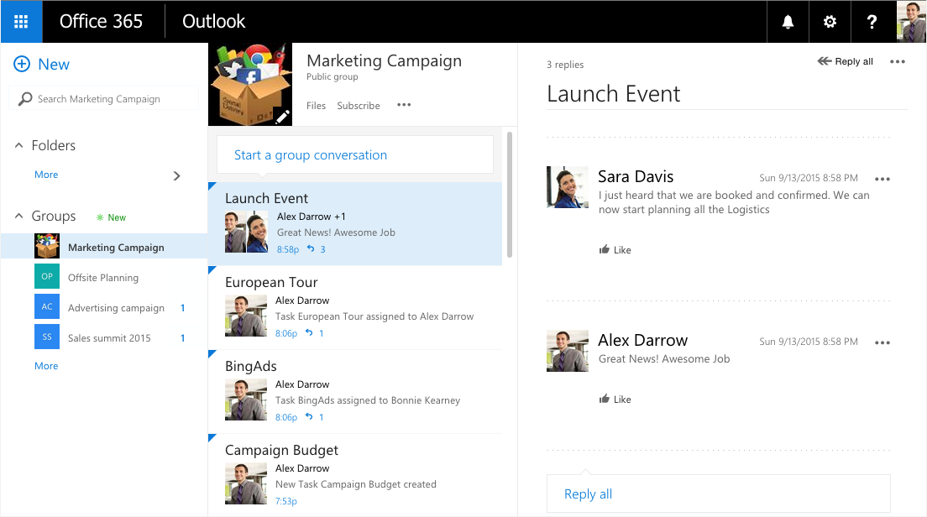Open more actions for Sara Davis's message
The width and height of the screenshot is (927, 517).
[882, 179]
